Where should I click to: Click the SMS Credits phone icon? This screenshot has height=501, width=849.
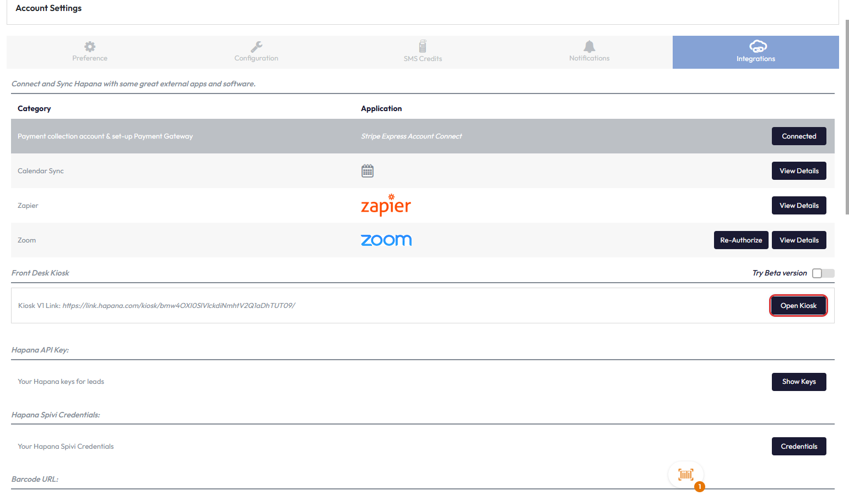pyautogui.click(x=423, y=46)
